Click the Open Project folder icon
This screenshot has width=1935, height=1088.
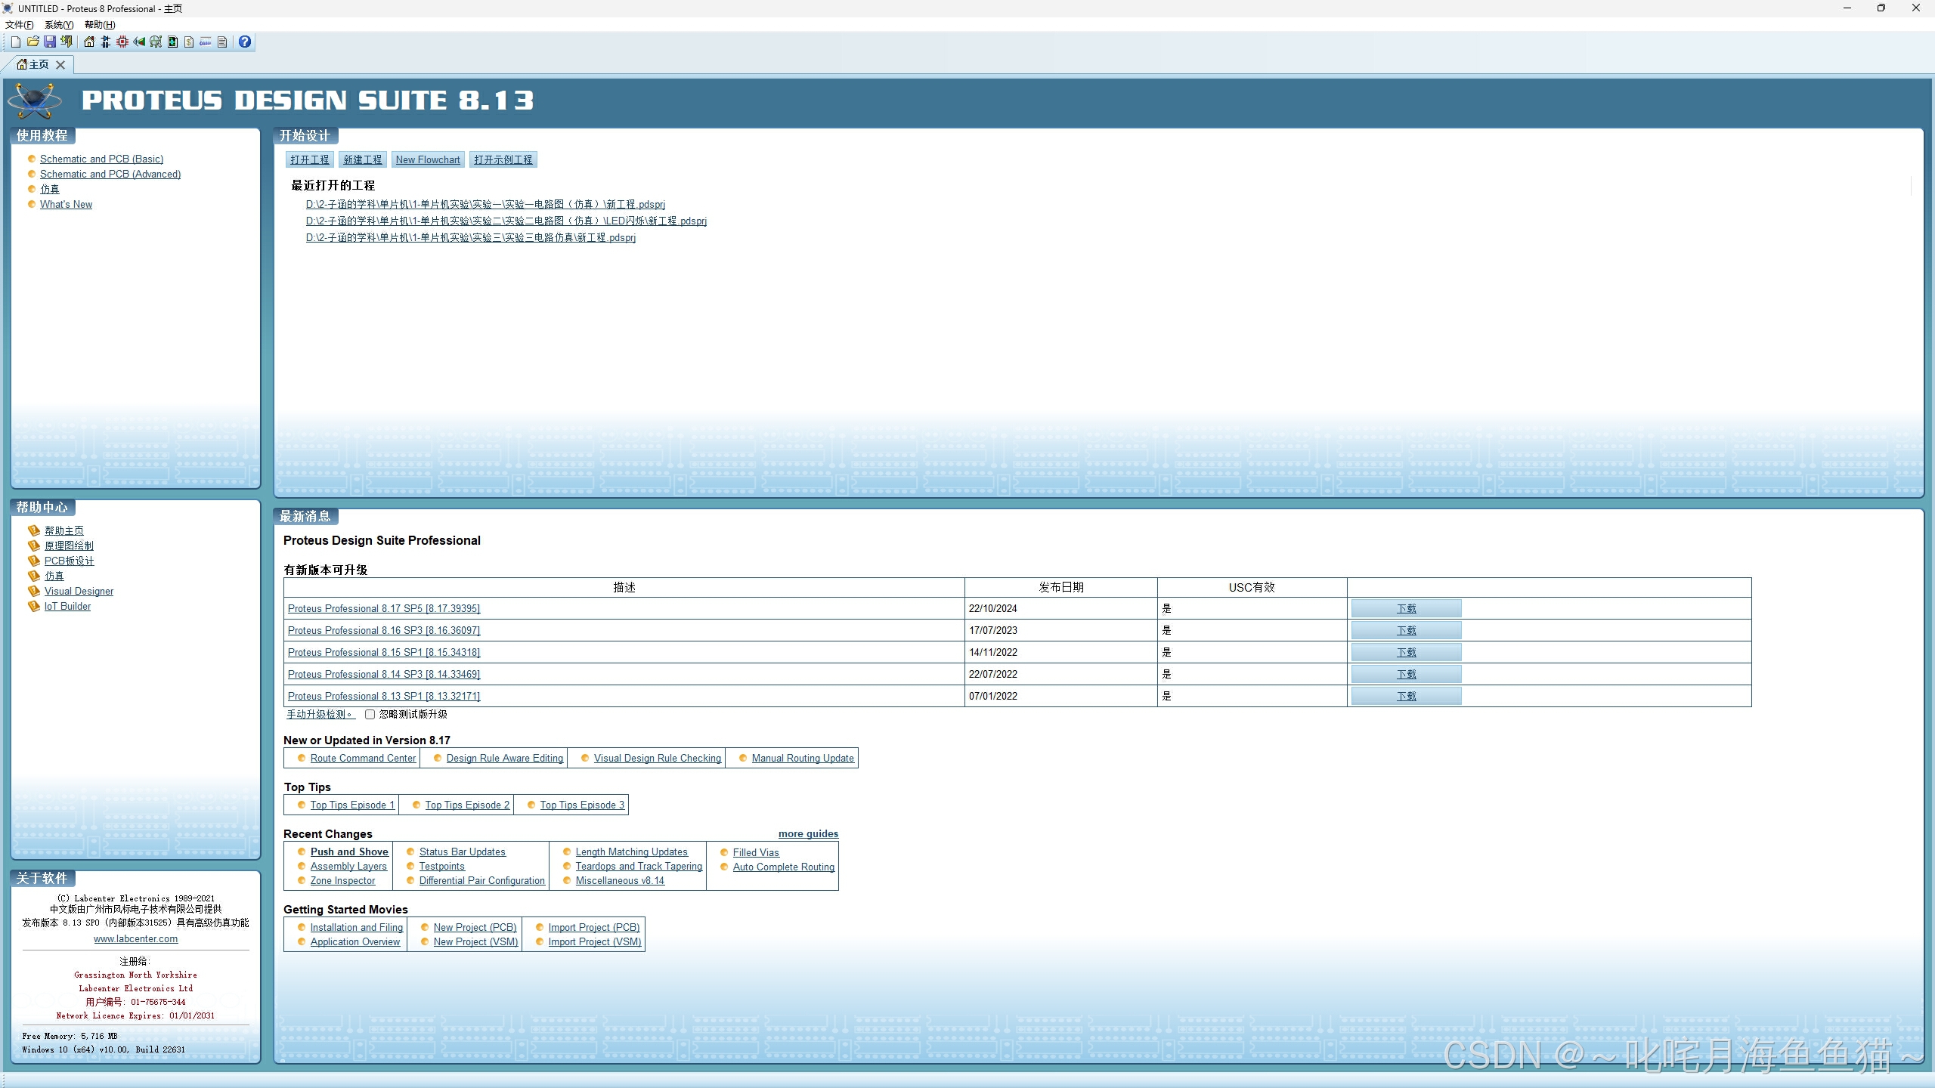[33, 42]
